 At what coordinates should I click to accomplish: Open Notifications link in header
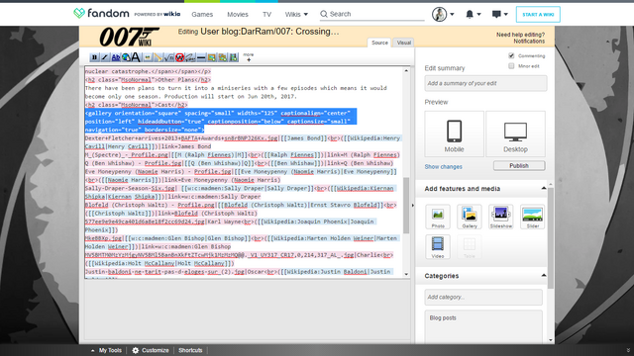pos(529,42)
